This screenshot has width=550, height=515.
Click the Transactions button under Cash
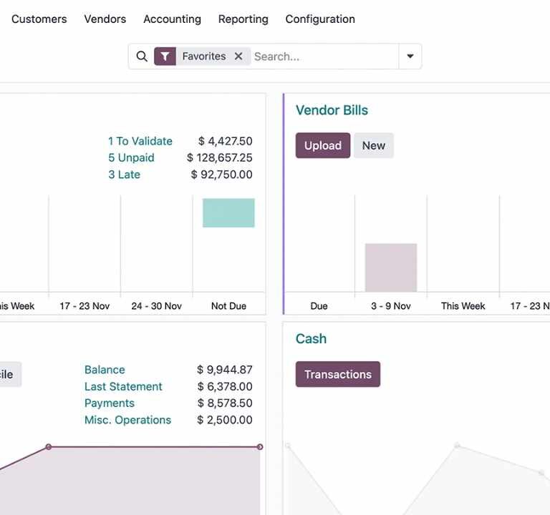337,374
